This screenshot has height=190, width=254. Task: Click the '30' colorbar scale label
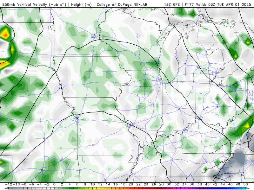tap(169, 184)
